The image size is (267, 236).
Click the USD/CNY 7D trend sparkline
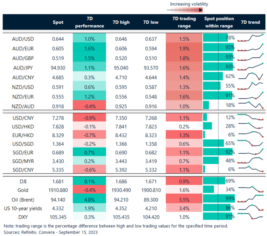coord(251,117)
